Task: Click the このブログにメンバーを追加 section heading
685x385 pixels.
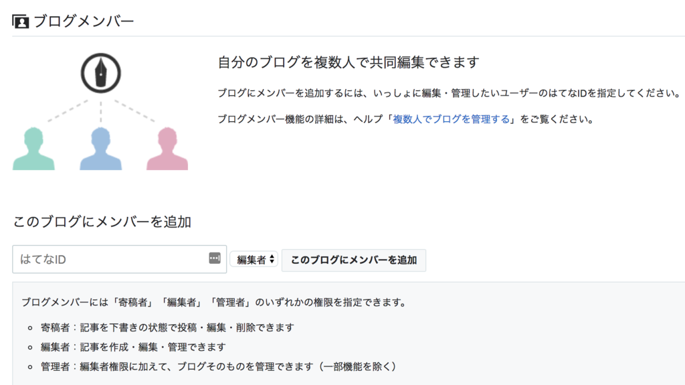Action: 102,222
